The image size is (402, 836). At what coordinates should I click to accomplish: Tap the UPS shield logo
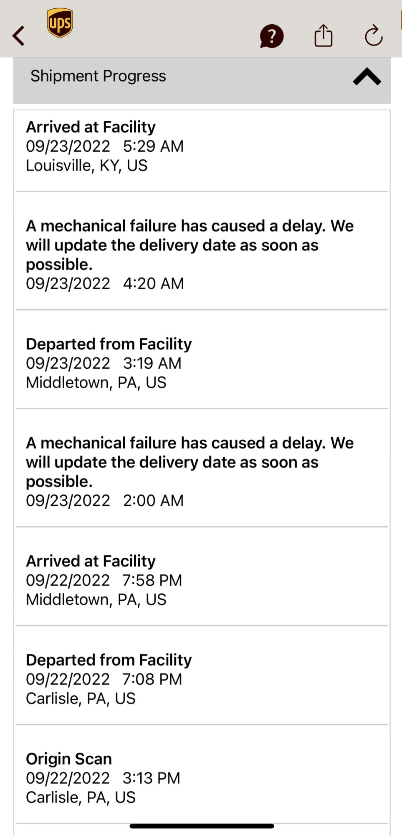(x=60, y=23)
